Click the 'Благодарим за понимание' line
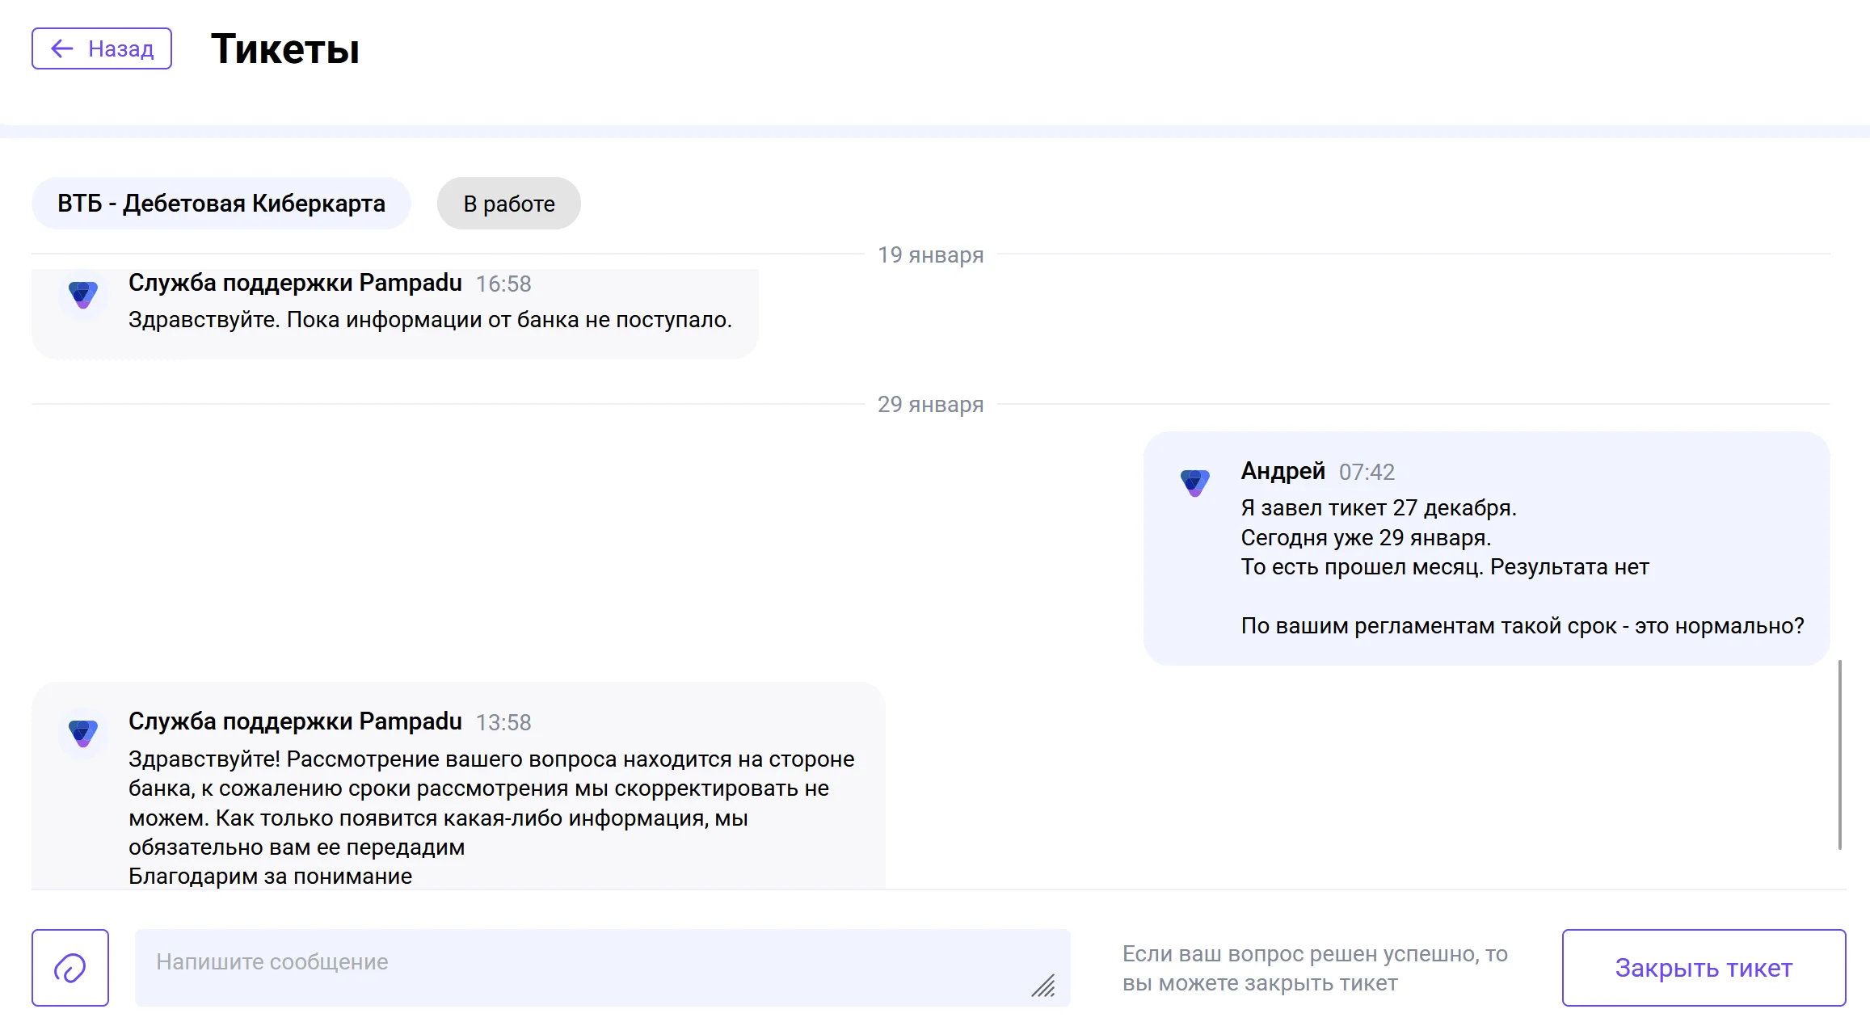This screenshot has height=1026, width=1870. pyautogui.click(x=270, y=877)
